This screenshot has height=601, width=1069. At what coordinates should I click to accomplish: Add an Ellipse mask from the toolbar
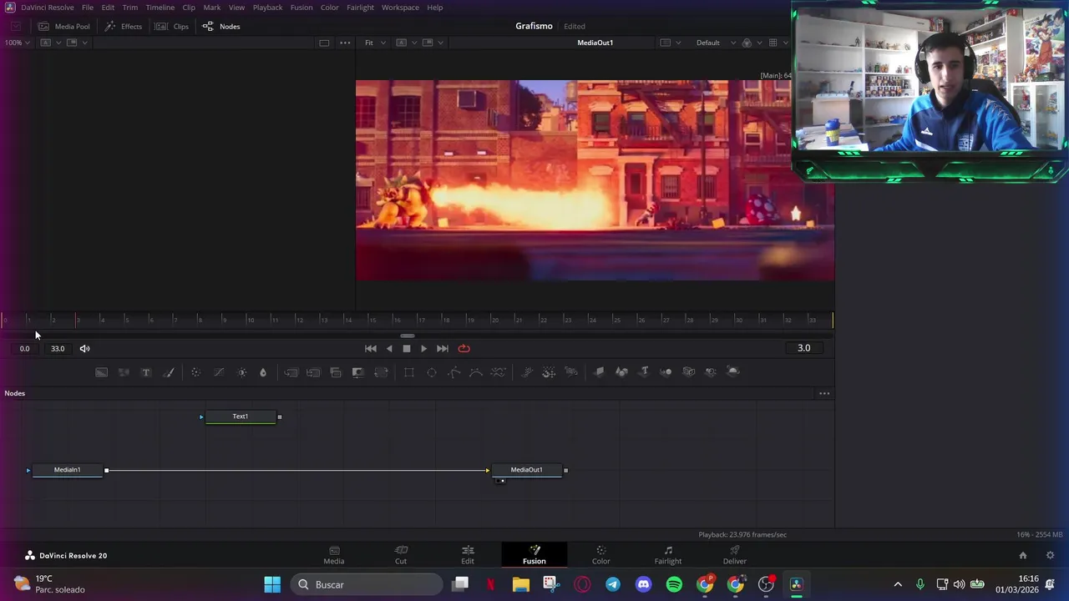432,372
